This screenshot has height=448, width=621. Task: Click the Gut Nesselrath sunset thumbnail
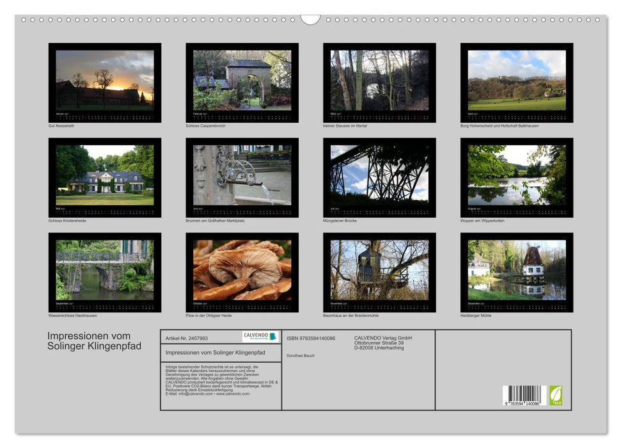105,83
